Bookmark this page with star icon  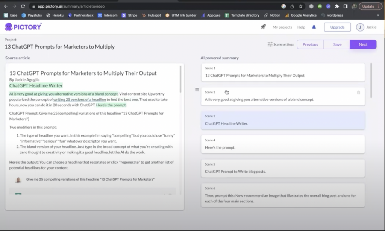(x=300, y=6)
